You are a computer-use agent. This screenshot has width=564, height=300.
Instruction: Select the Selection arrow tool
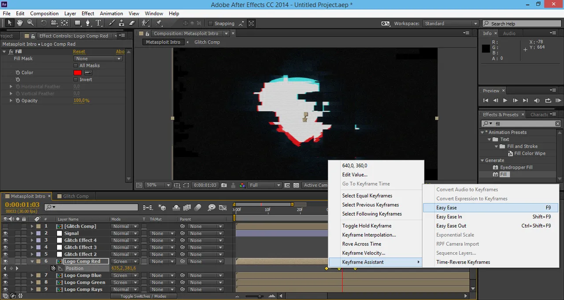(x=9, y=23)
